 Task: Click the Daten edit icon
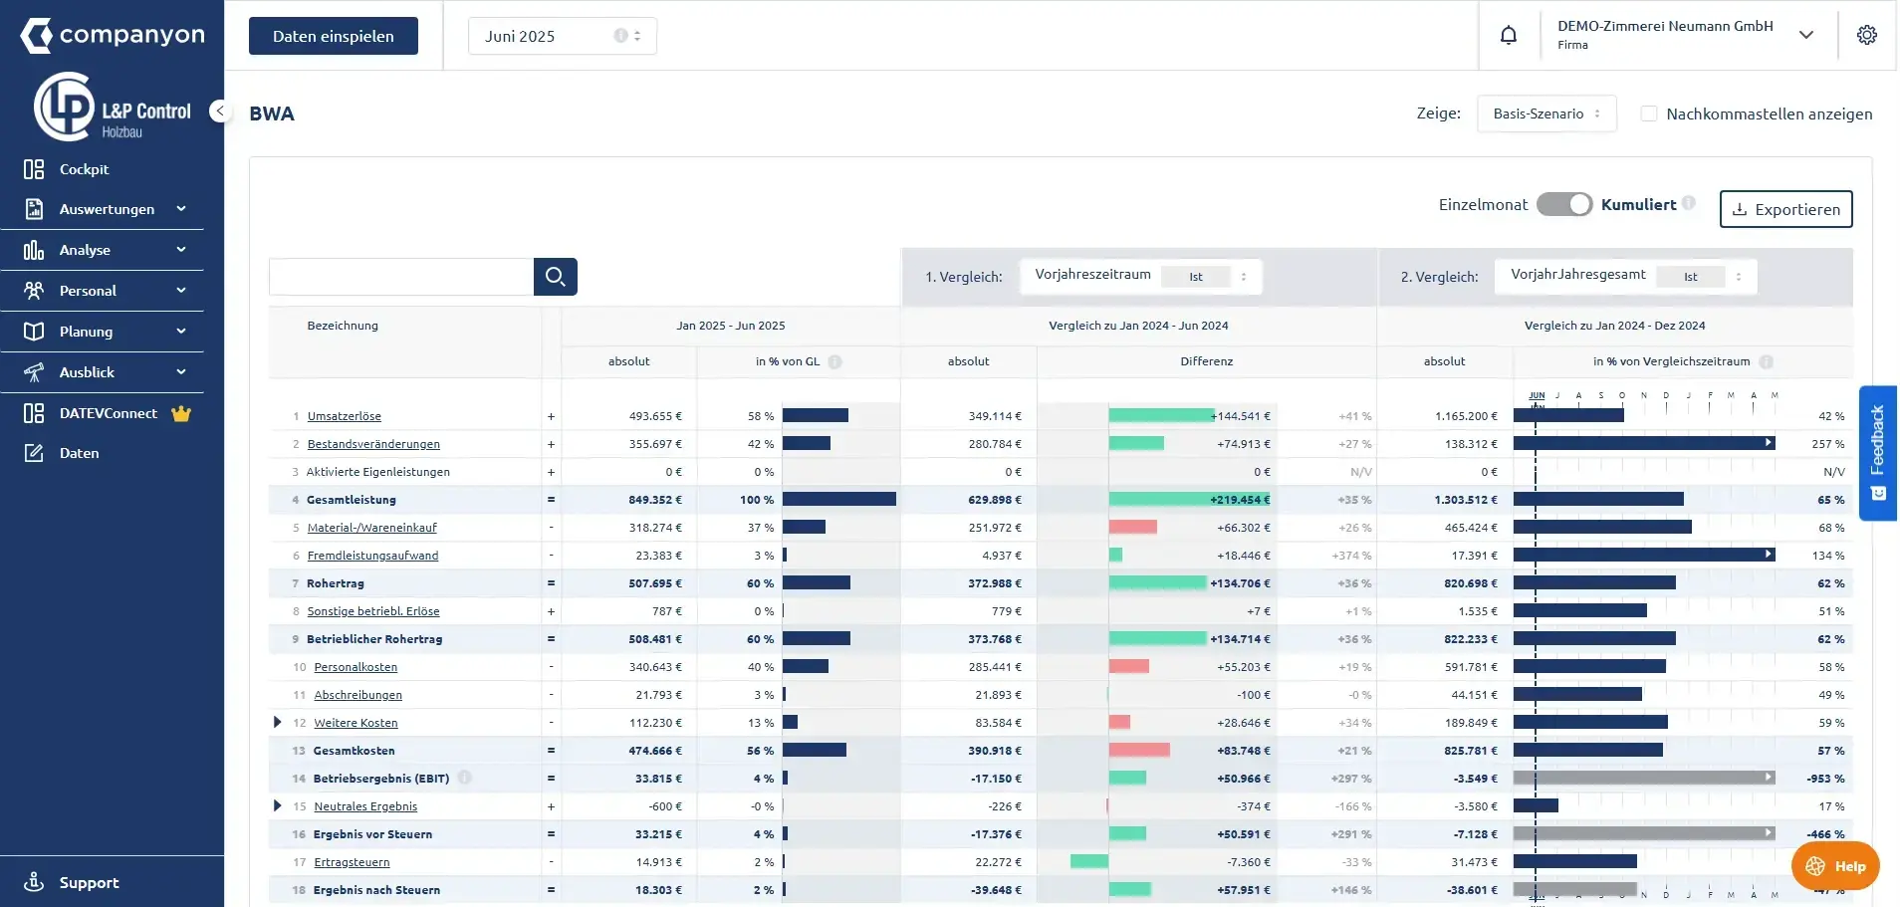[34, 453]
